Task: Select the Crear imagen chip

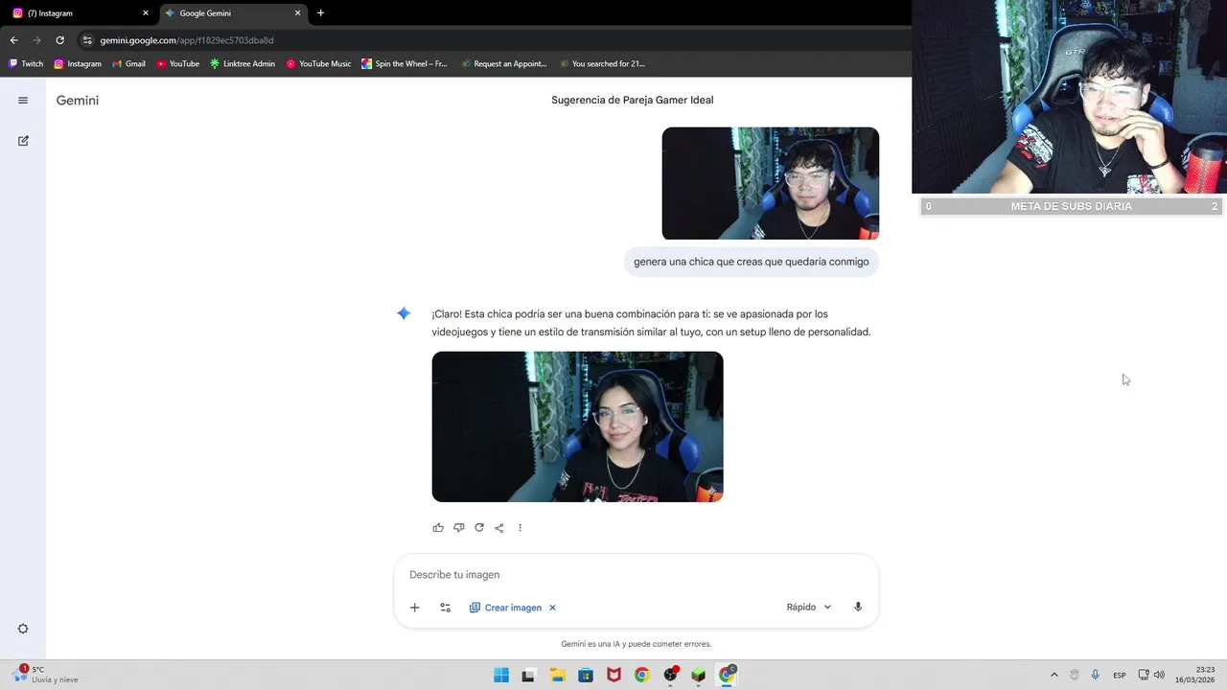Action: (505, 608)
